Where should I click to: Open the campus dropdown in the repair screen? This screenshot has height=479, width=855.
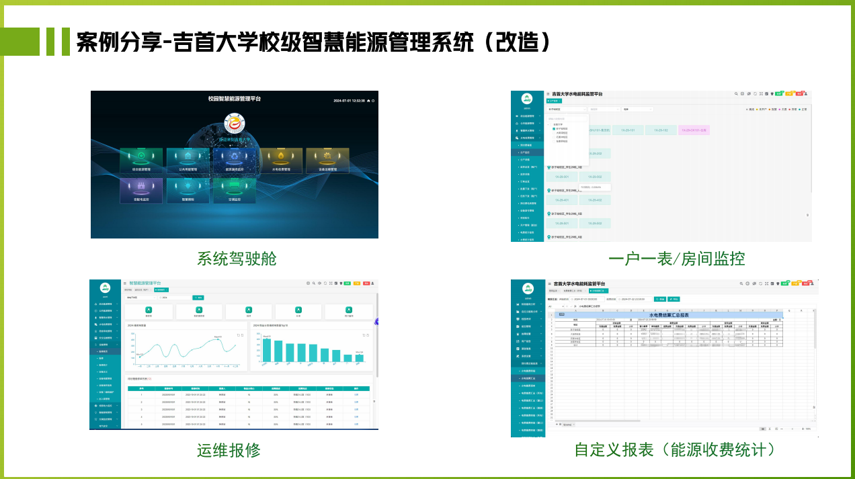tap(140, 298)
